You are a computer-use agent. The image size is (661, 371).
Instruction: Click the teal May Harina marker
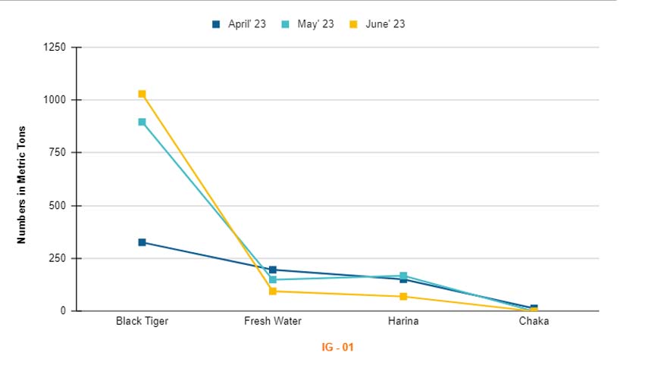tap(403, 276)
